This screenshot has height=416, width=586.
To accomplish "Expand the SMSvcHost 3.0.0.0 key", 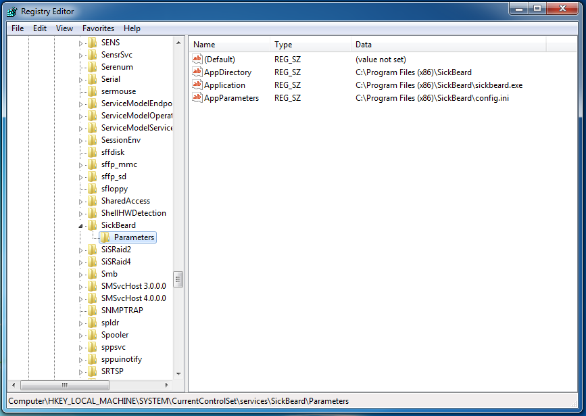I will click(80, 287).
